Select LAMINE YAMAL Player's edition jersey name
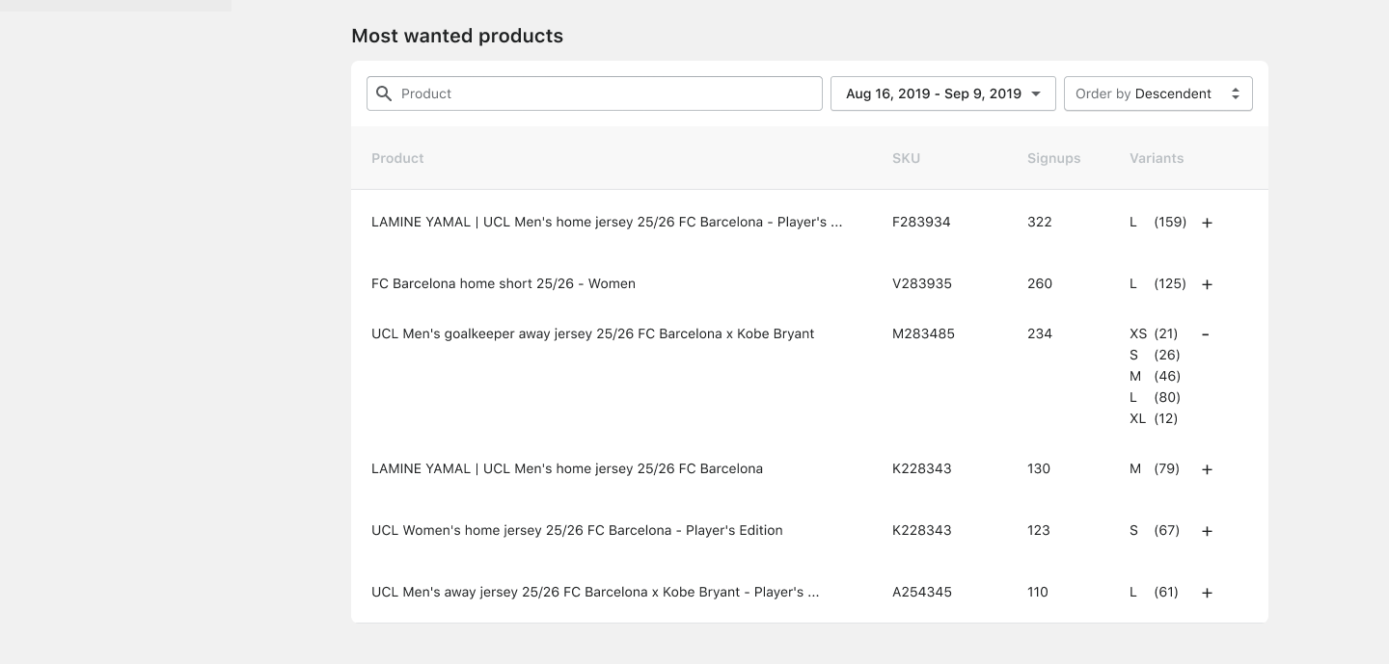Image resolution: width=1389 pixels, height=664 pixels. (607, 222)
